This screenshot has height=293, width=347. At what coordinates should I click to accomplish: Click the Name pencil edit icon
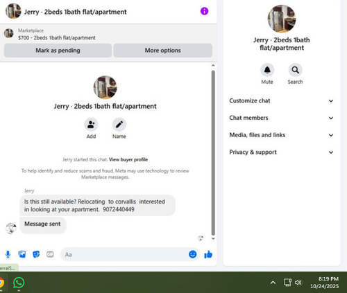[119, 125]
